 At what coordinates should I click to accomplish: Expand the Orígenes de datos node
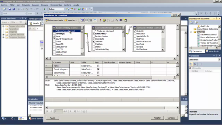coord(3,35)
